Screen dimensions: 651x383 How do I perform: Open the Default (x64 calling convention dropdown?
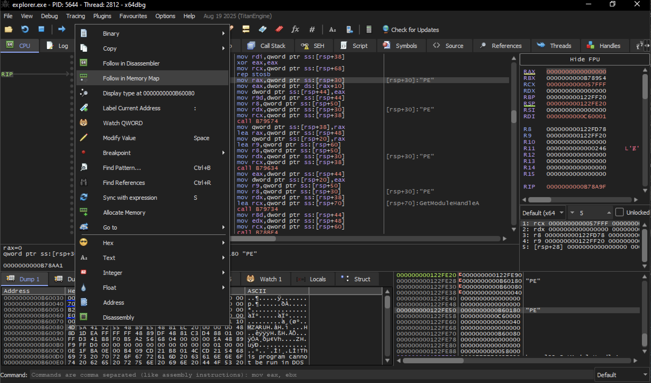tap(543, 213)
